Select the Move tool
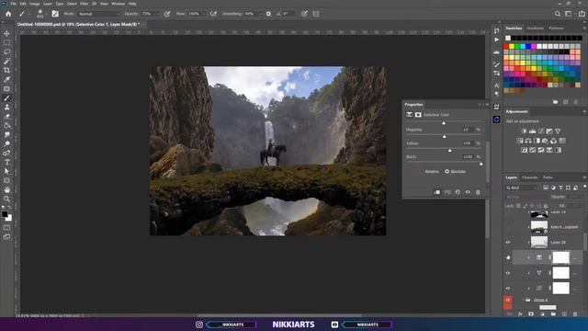This screenshot has height=331, width=588. (6, 33)
